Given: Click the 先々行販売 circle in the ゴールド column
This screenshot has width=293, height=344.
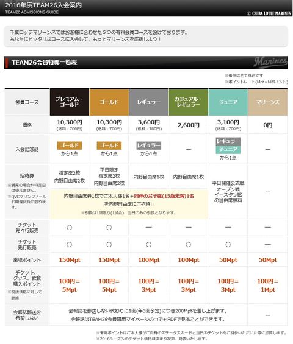Looking at the screenshot, I should pos(109,228).
